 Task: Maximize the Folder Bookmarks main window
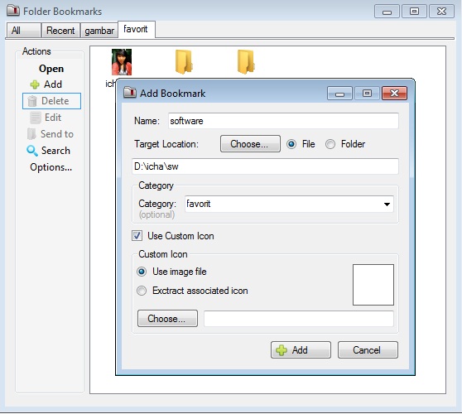(414, 12)
